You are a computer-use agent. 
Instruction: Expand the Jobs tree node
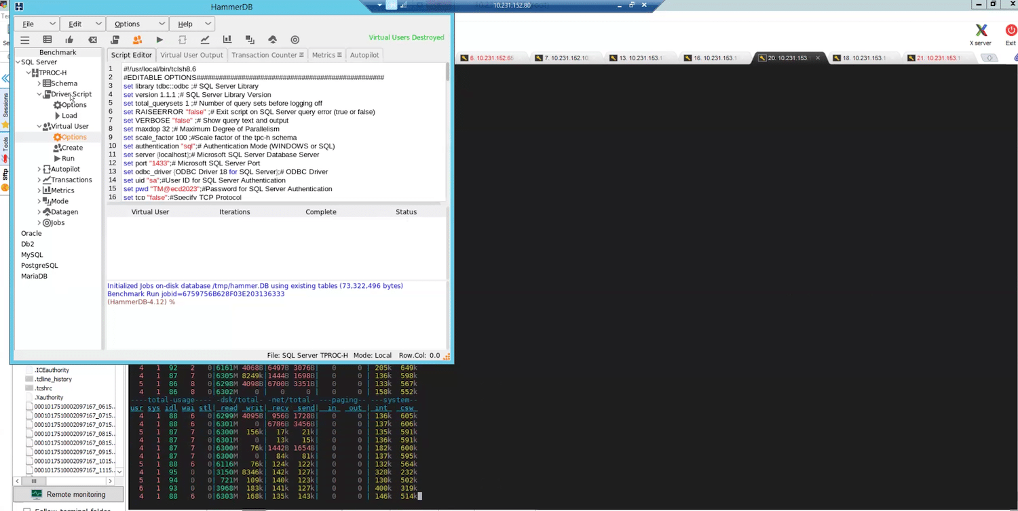(39, 223)
